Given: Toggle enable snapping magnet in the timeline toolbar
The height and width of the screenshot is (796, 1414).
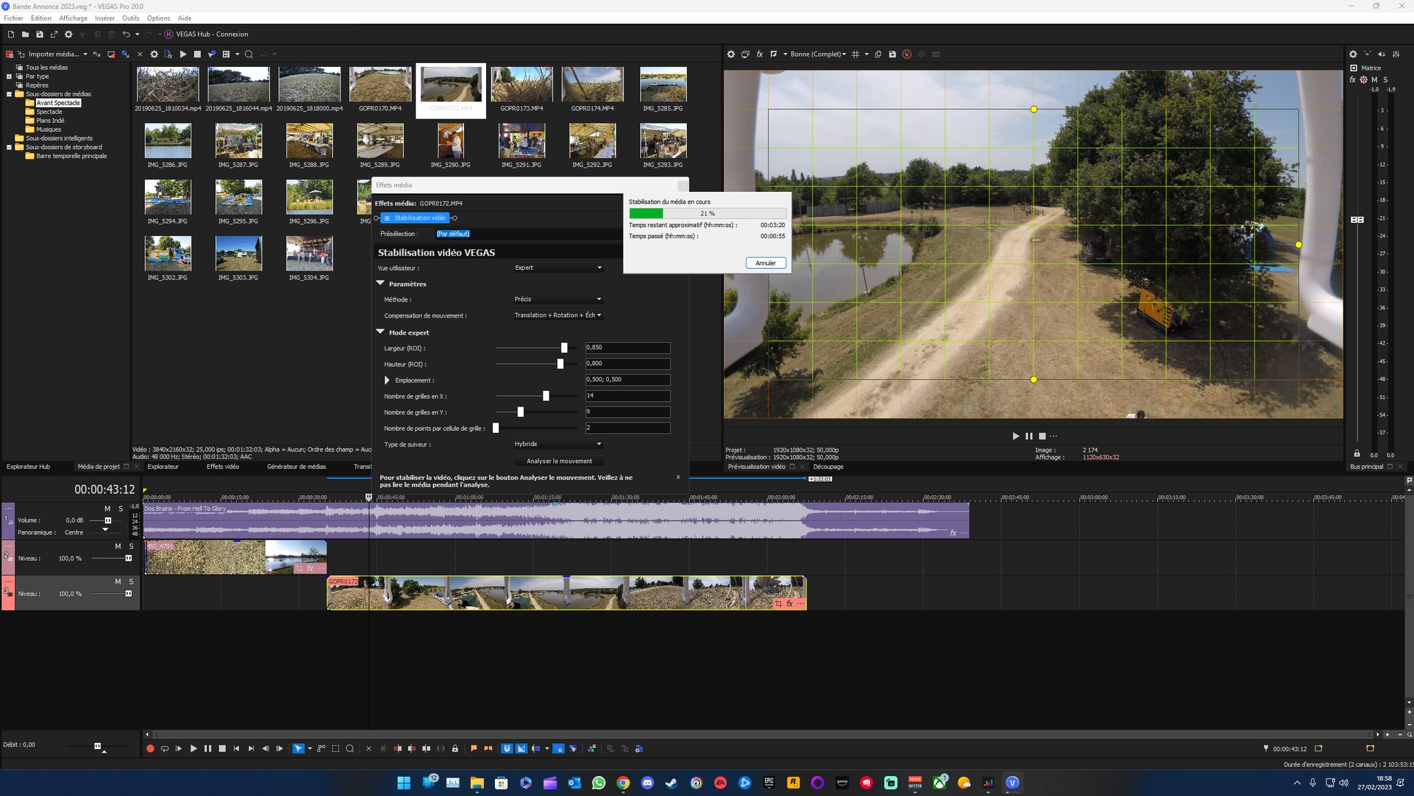Looking at the screenshot, I should [507, 748].
